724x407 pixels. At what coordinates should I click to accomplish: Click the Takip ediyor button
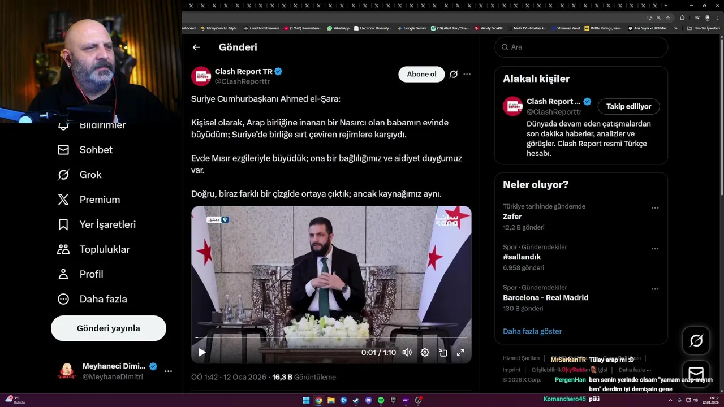tap(628, 106)
